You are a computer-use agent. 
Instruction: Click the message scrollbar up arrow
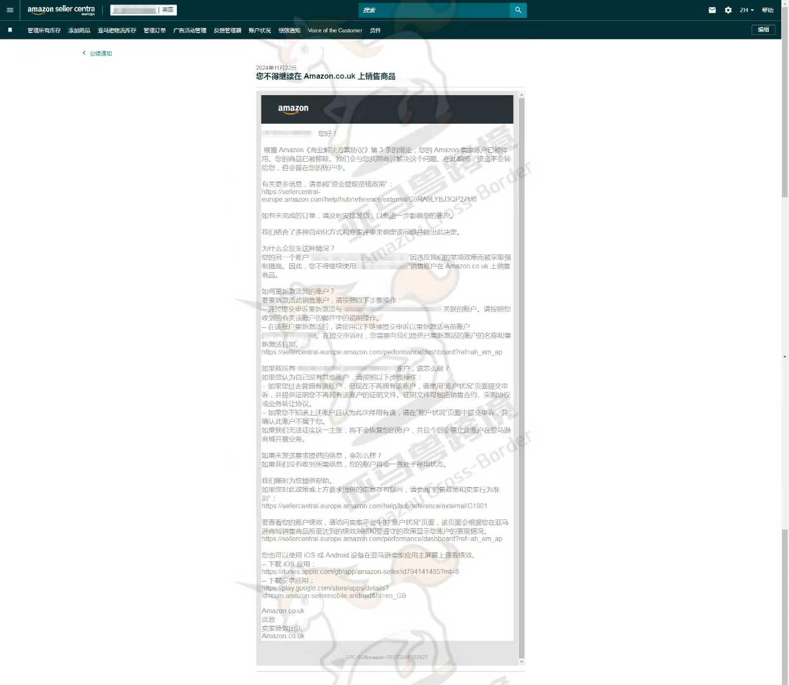pos(521,95)
